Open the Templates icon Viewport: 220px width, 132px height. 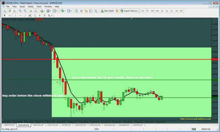(x=54, y=11)
